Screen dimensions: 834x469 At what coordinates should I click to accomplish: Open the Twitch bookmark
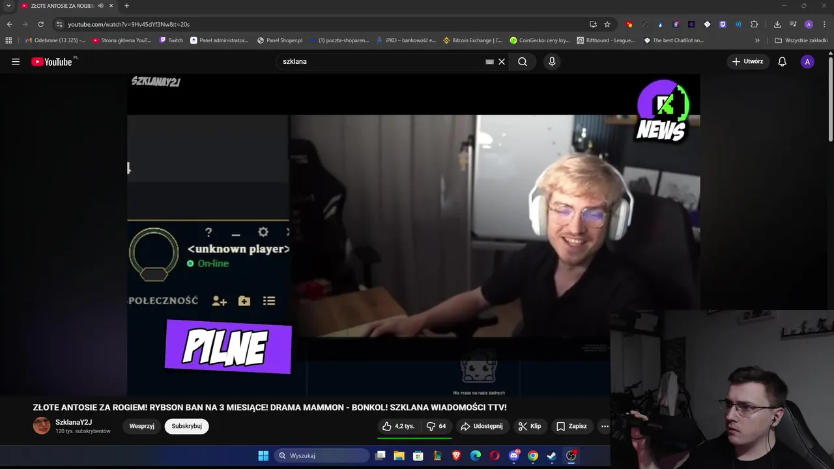pos(172,40)
